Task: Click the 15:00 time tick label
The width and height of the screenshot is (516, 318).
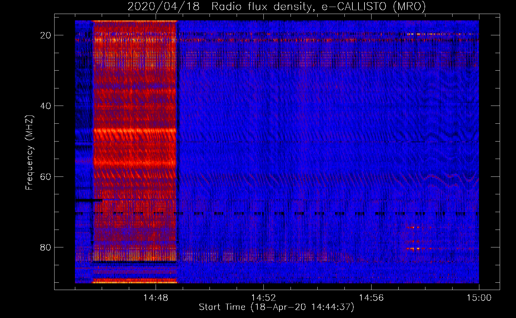Action: pos(479,298)
